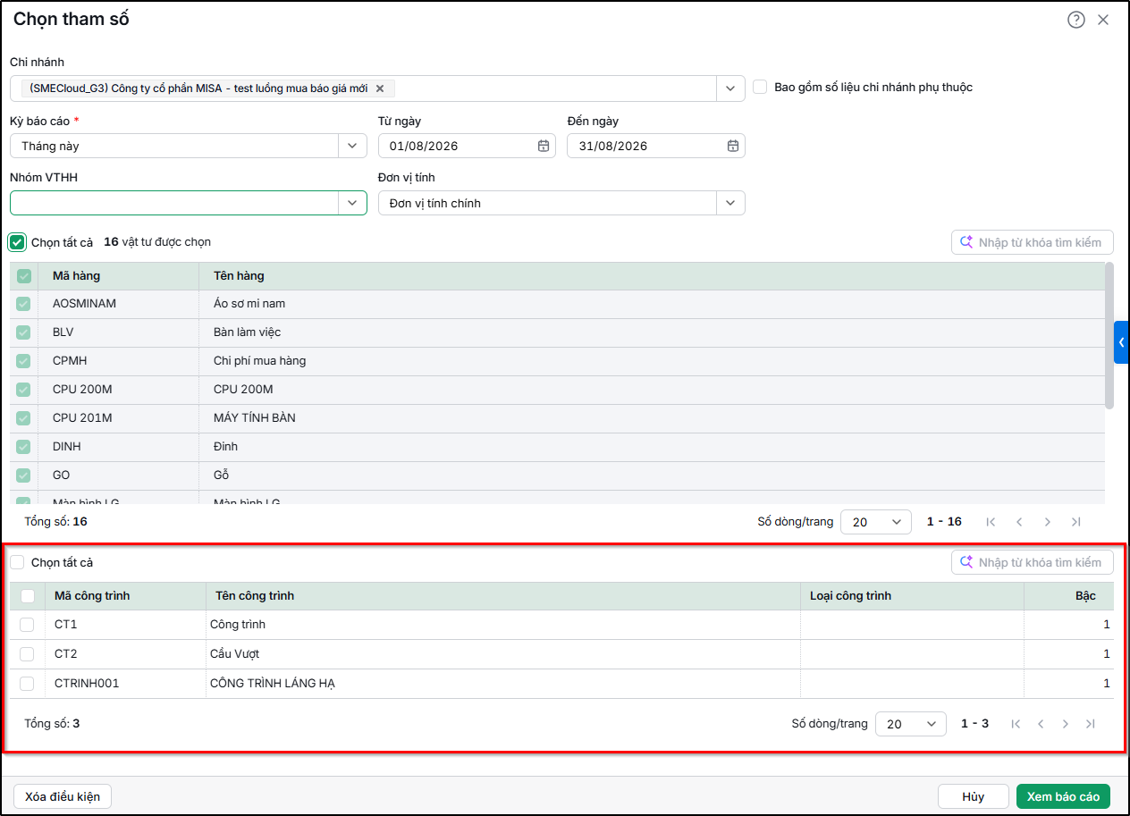Open calendar picker for Đến ngày
The height and width of the screenshot is (816, 1130).
733,146
